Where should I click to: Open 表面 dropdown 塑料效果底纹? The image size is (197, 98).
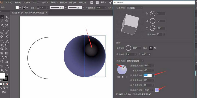click(134, 61)
